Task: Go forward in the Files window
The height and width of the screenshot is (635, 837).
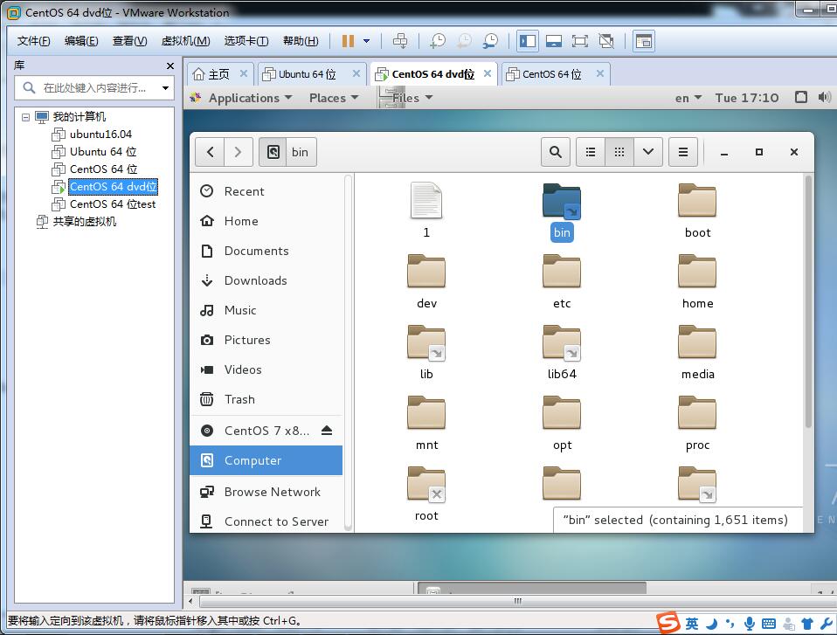Action: [x=238, y=152]
